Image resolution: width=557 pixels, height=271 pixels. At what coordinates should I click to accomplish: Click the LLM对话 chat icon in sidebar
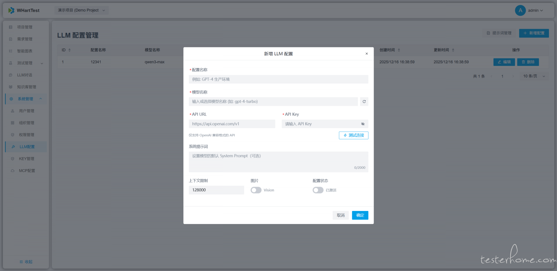tap(11, 75)
